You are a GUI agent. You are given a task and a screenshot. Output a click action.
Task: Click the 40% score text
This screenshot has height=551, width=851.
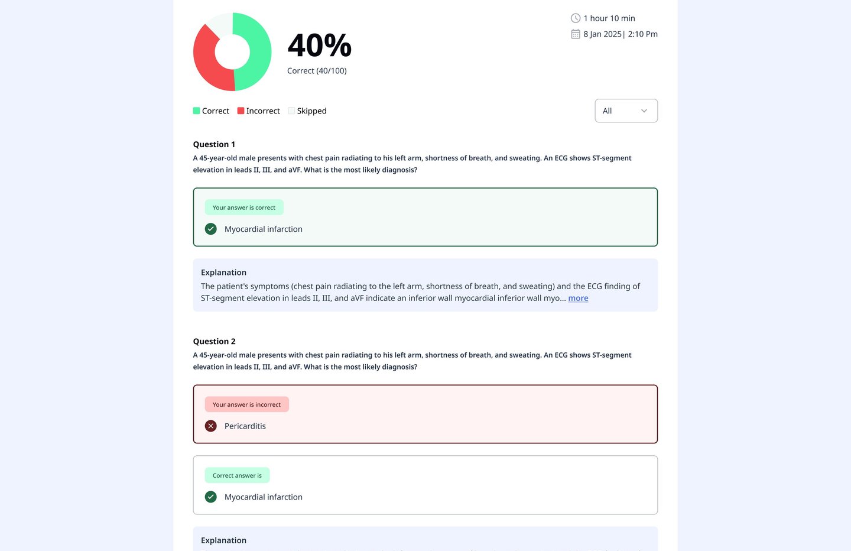319,46
